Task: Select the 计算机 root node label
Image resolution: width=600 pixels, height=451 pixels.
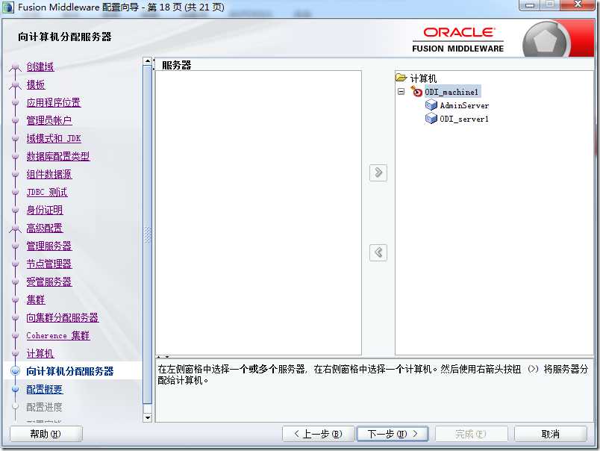Action: pos(423,78)
